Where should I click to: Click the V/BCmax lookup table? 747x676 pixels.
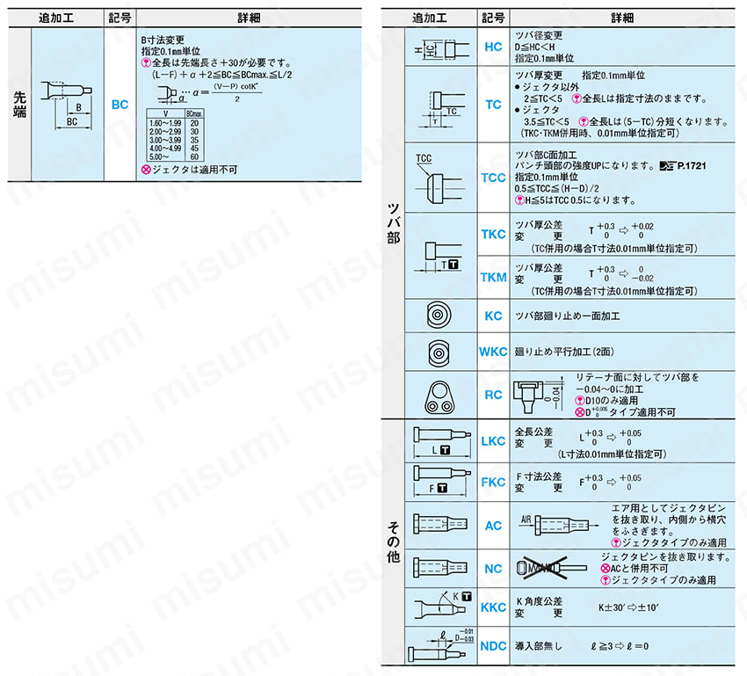(x=176, y=135)
